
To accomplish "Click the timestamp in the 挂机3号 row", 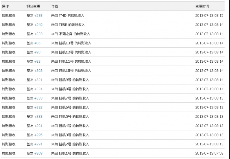I will (x=209, y=135).
